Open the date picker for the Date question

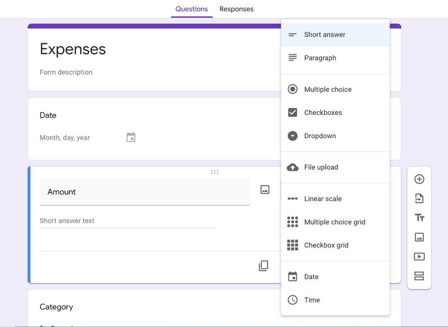(130, 137)
